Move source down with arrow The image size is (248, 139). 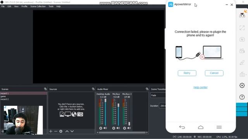pyautogui.click(x=72, y=131)
